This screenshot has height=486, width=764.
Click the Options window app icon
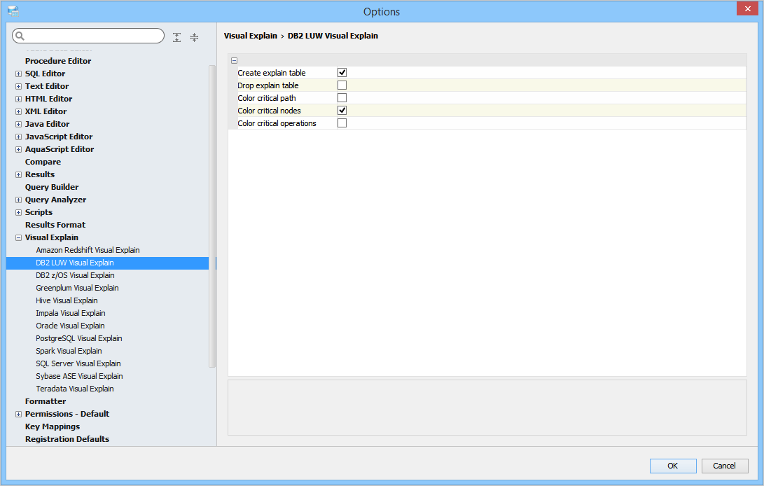[x=13, y=11]
